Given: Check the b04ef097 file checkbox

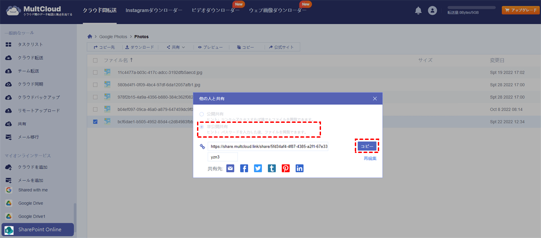Looking at the screenshot, I should (95, 109).
